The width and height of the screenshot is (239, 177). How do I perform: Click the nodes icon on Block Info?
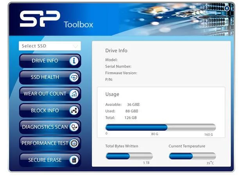coord(74,110)
